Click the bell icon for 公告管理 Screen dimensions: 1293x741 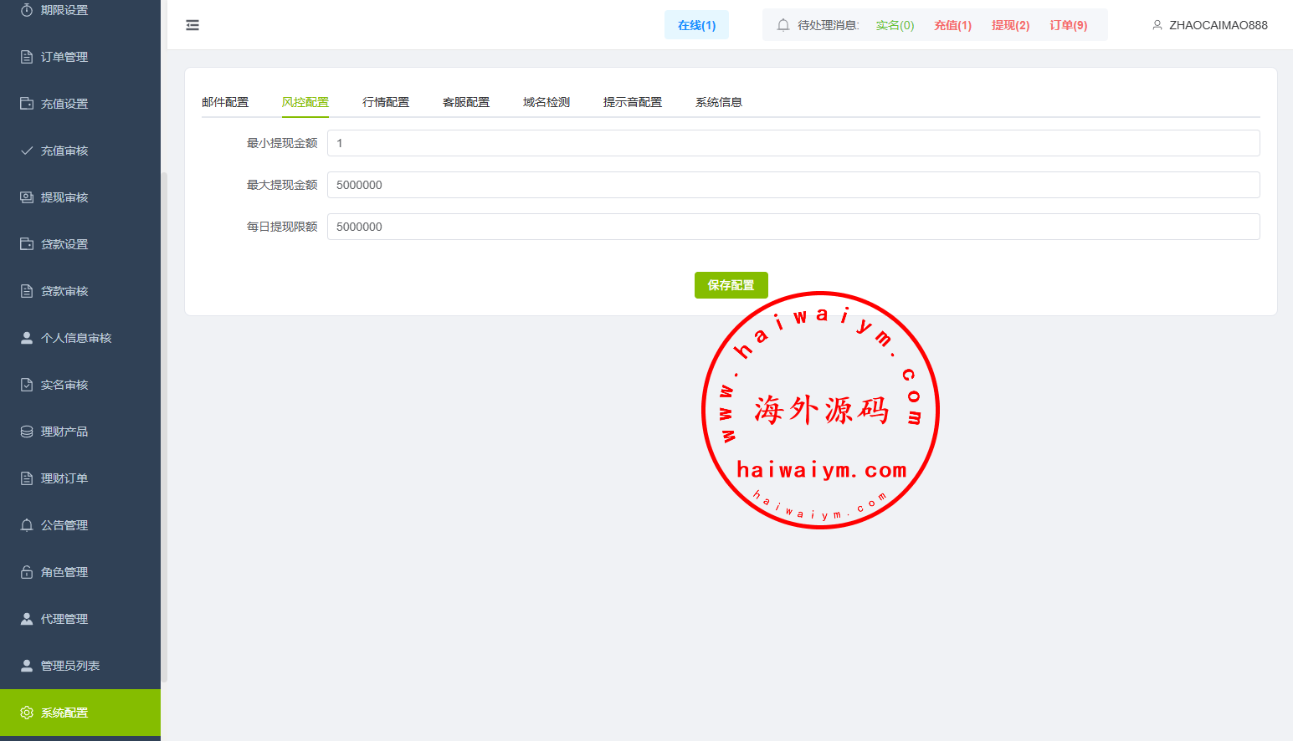pos(27,525)
